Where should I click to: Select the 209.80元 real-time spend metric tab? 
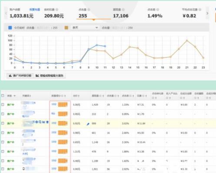(59, 13)
